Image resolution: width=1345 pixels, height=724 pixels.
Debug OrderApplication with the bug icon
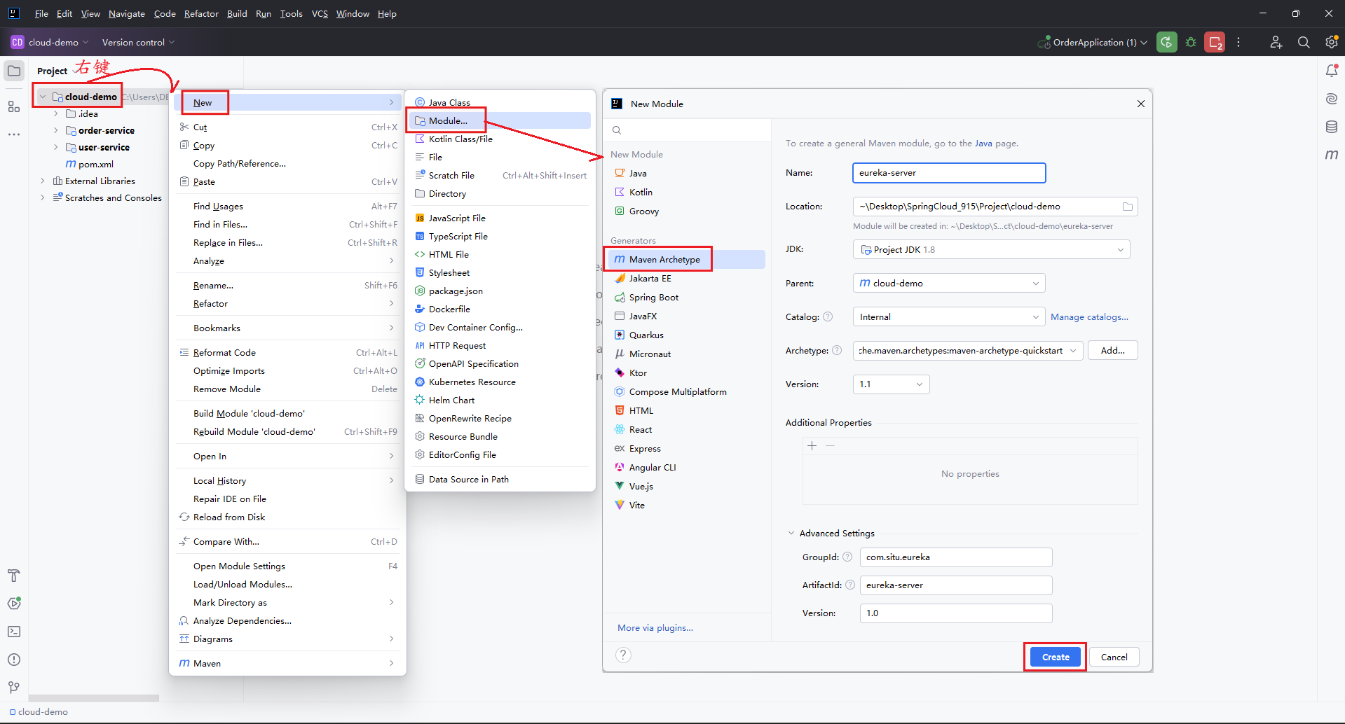pyautogui.click(x=1191, y=42)
